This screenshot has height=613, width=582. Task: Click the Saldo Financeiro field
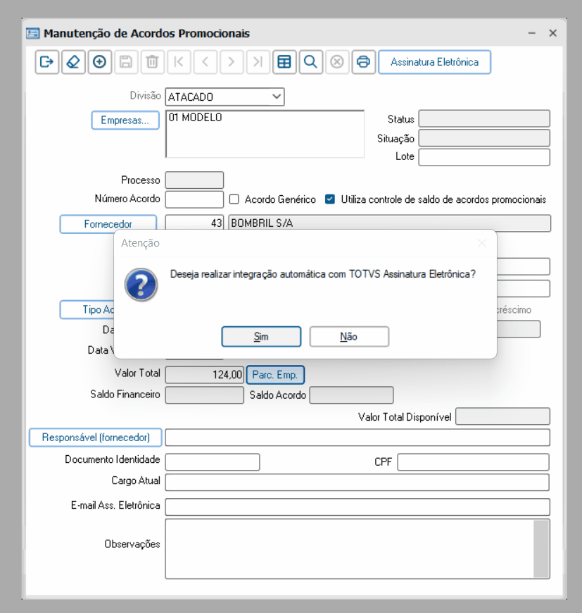[205, 395]
